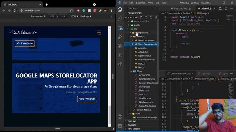236x132 pixels.
Task: Open the Desktop device type dropdown
Action: (86, 16)
